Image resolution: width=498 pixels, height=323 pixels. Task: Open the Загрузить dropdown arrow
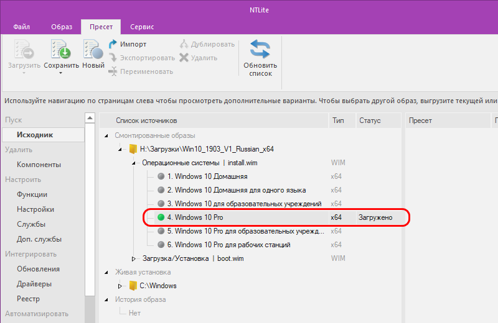tap(24, 73)
